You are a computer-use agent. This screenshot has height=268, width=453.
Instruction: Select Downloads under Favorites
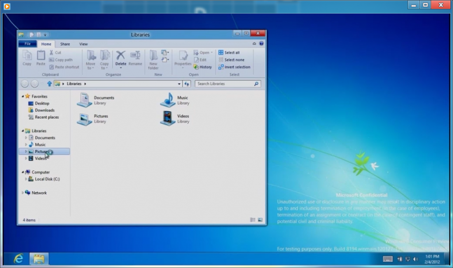coord(42,110)
